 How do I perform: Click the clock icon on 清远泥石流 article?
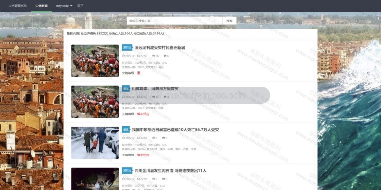pos(123,56)
